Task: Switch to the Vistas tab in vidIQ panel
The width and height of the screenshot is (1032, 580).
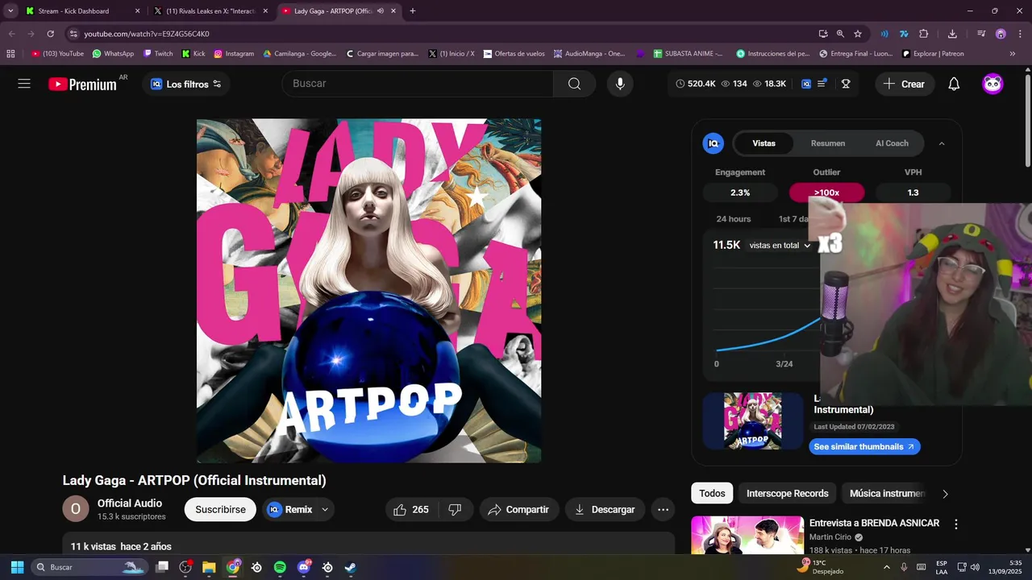Action: pos(764,143)
